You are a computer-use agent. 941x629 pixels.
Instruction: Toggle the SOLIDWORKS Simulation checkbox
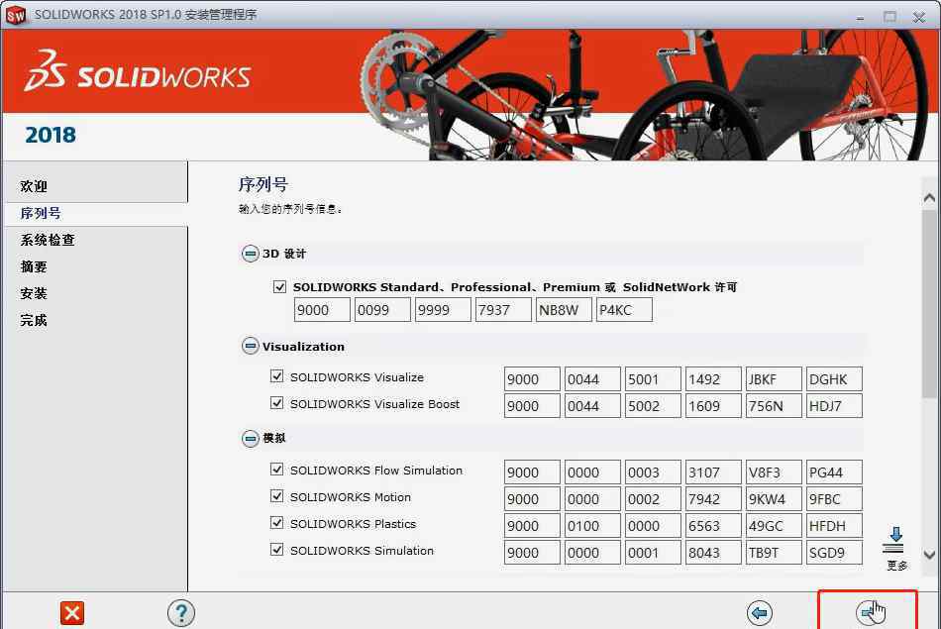coord(276,550)
